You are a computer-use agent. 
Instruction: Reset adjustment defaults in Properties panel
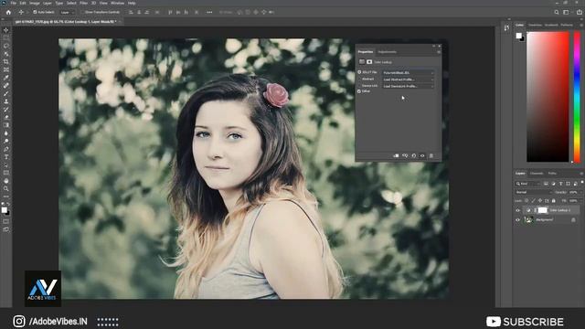(414, 155)
